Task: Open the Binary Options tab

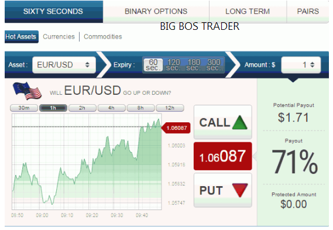Action: (x=156, y=11)
